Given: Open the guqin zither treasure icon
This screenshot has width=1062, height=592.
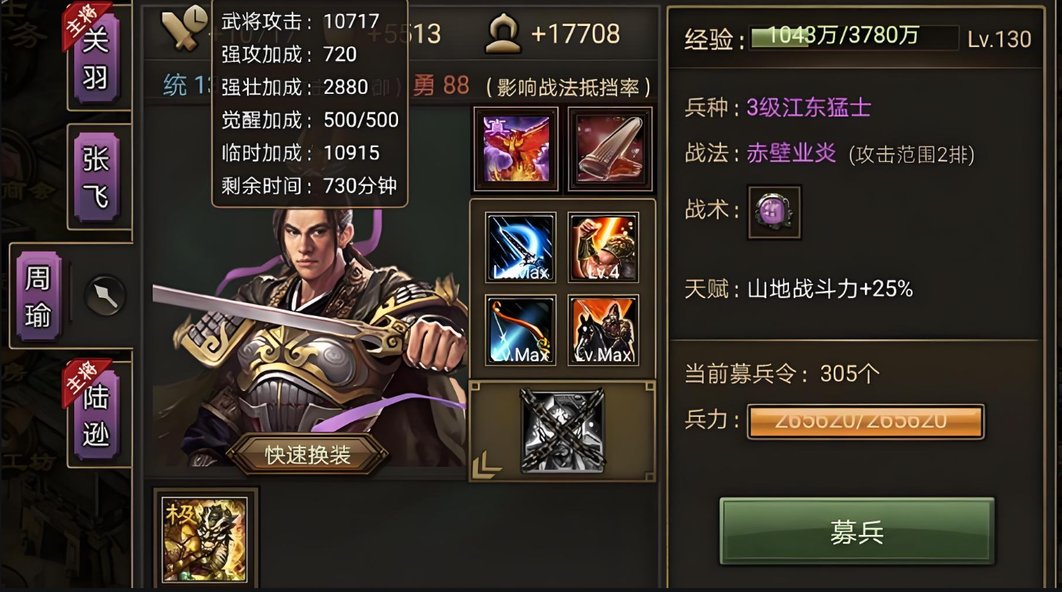Looking at the screenshot, I should [x=610, y=149].
